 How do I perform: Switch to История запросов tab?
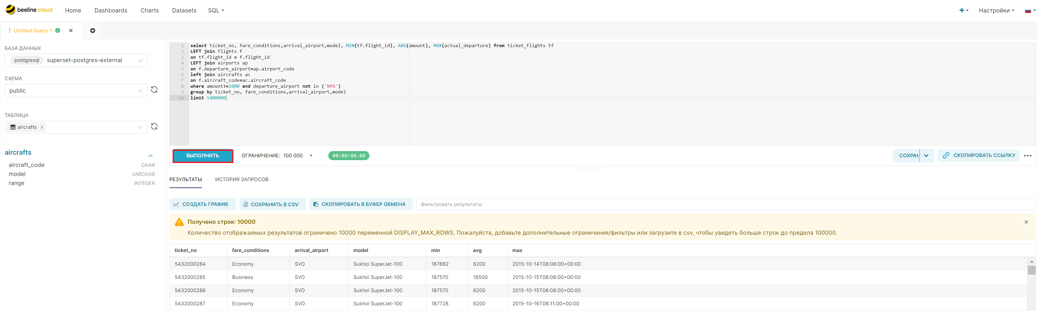242,179
